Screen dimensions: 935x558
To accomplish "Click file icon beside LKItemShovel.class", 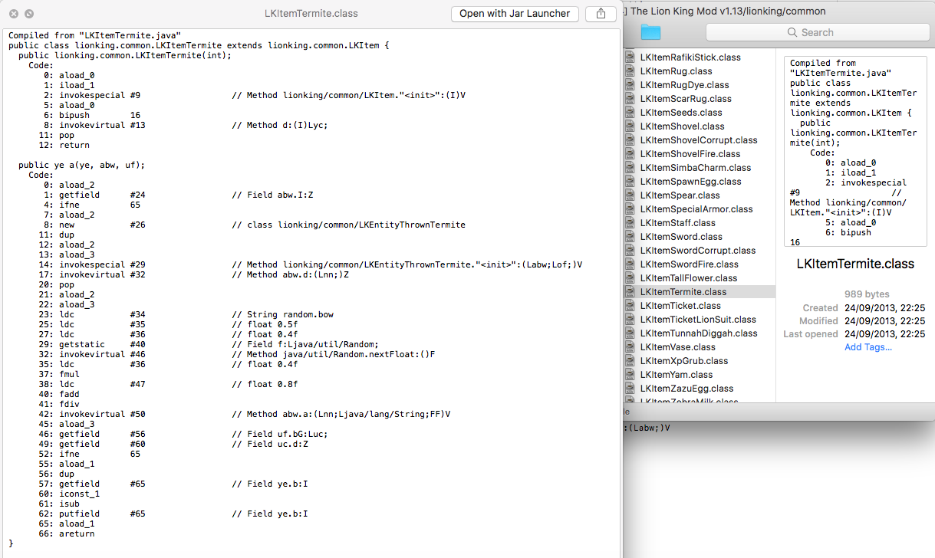I will coord(630,126).
